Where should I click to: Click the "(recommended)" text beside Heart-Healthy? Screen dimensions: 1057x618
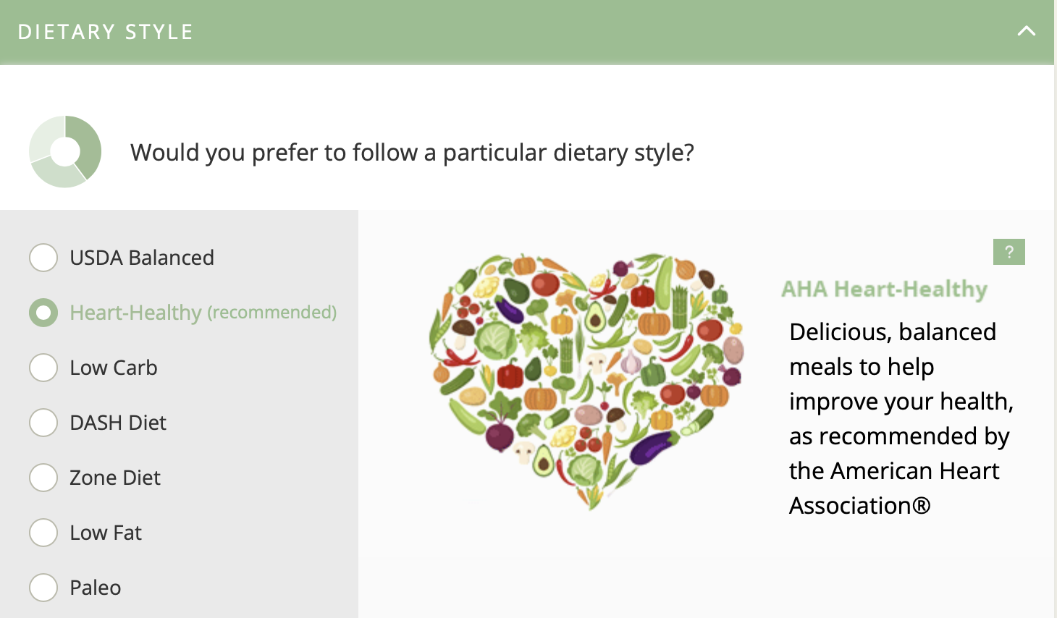[x=272, y=312]
